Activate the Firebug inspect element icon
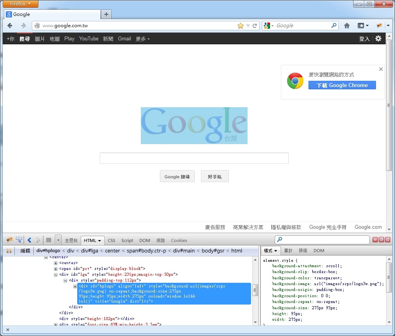The image size is (395, 336). [x=19, y=240]
